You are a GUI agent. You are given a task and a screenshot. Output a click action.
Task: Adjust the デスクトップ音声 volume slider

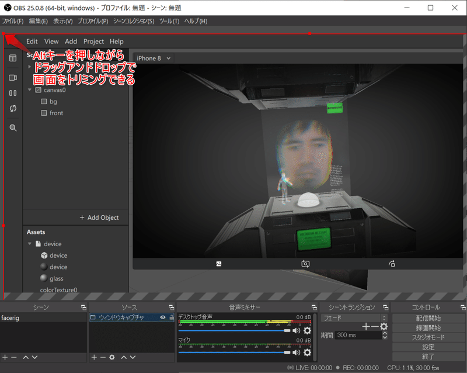pos(234,330)
